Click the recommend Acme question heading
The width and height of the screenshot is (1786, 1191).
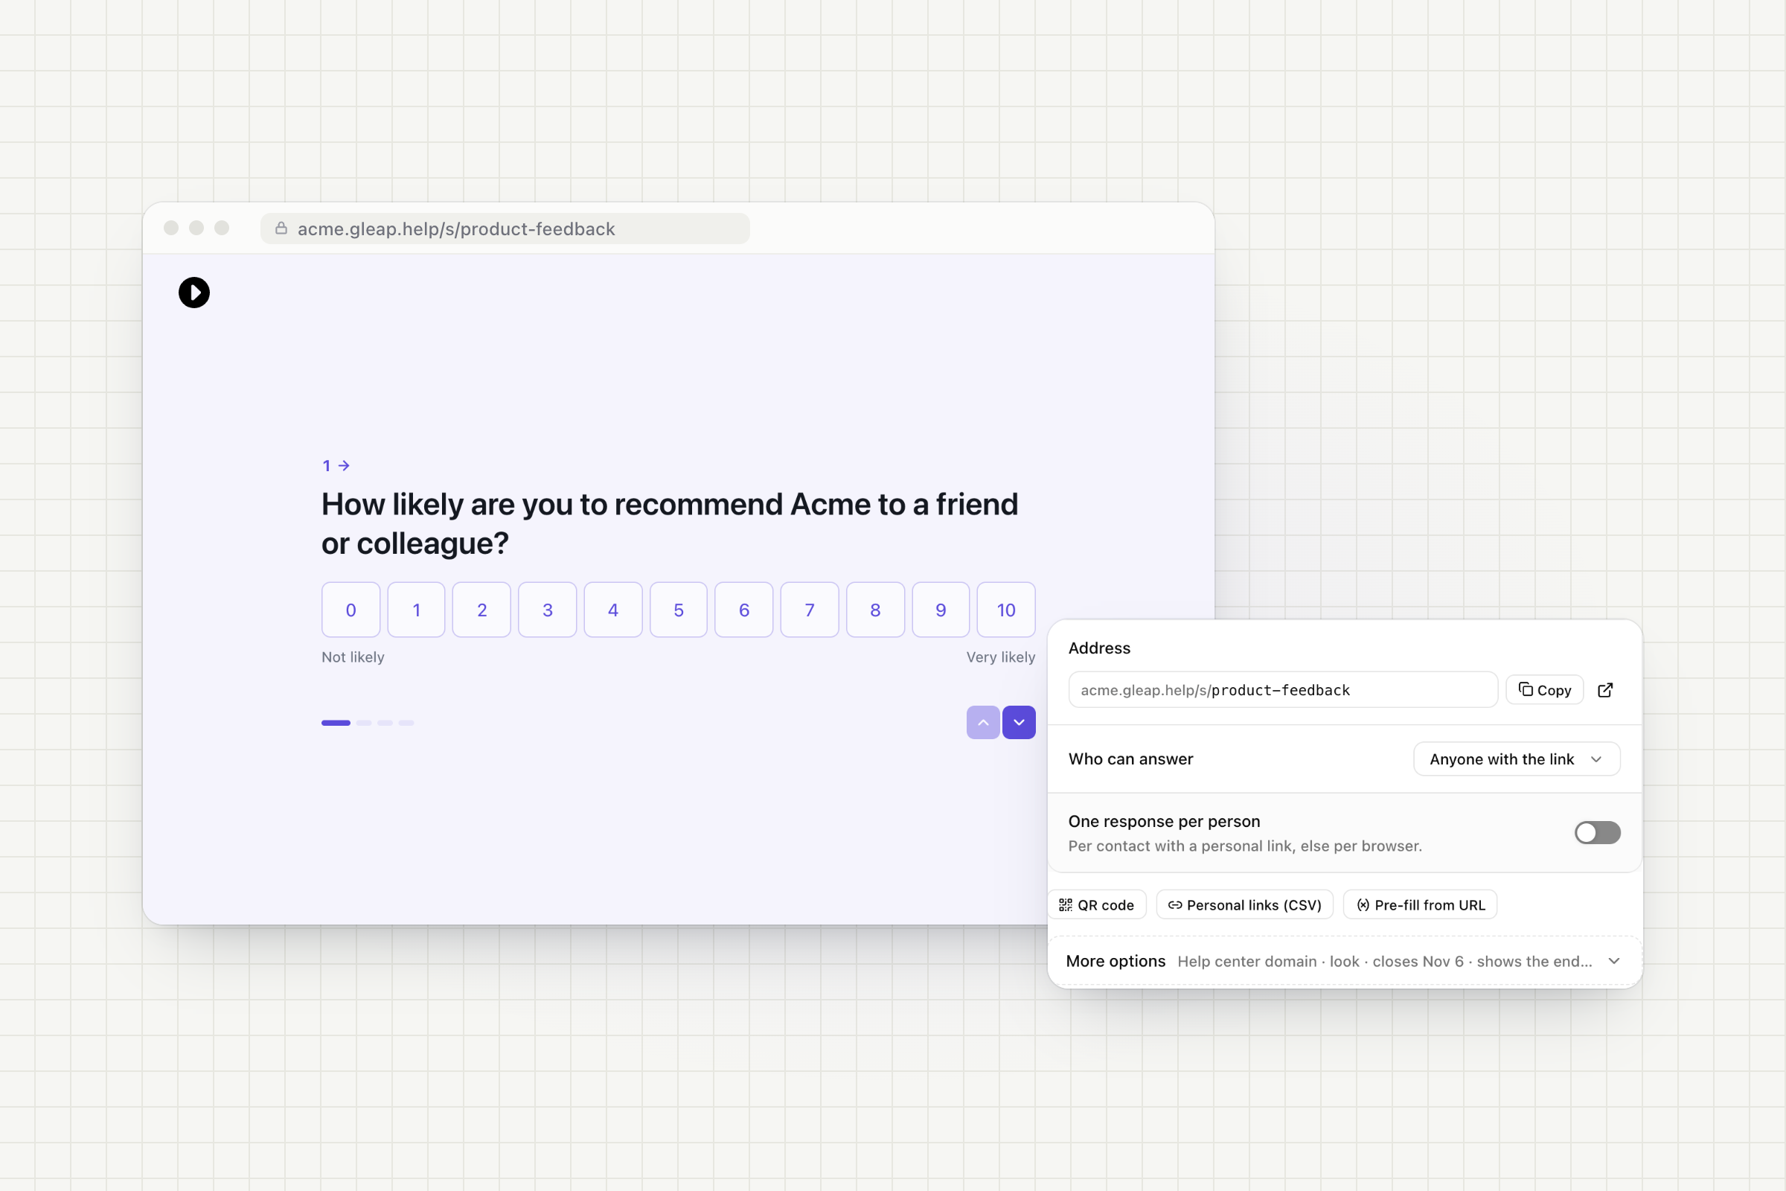pyautogui.click(x=670, y=524)
